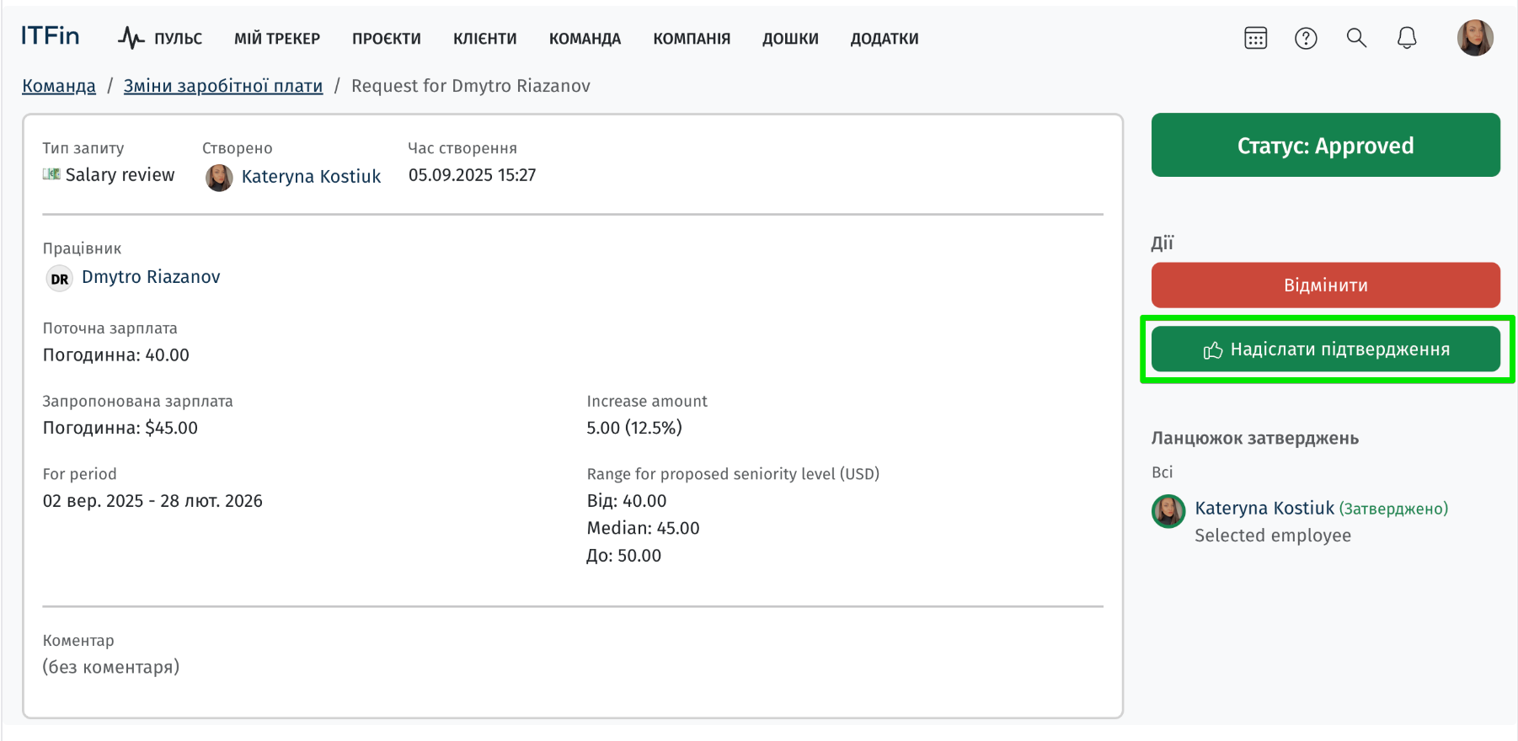Click approver avatar in approval chain
Screen dimensions: 1518x741
(1168, 511)
